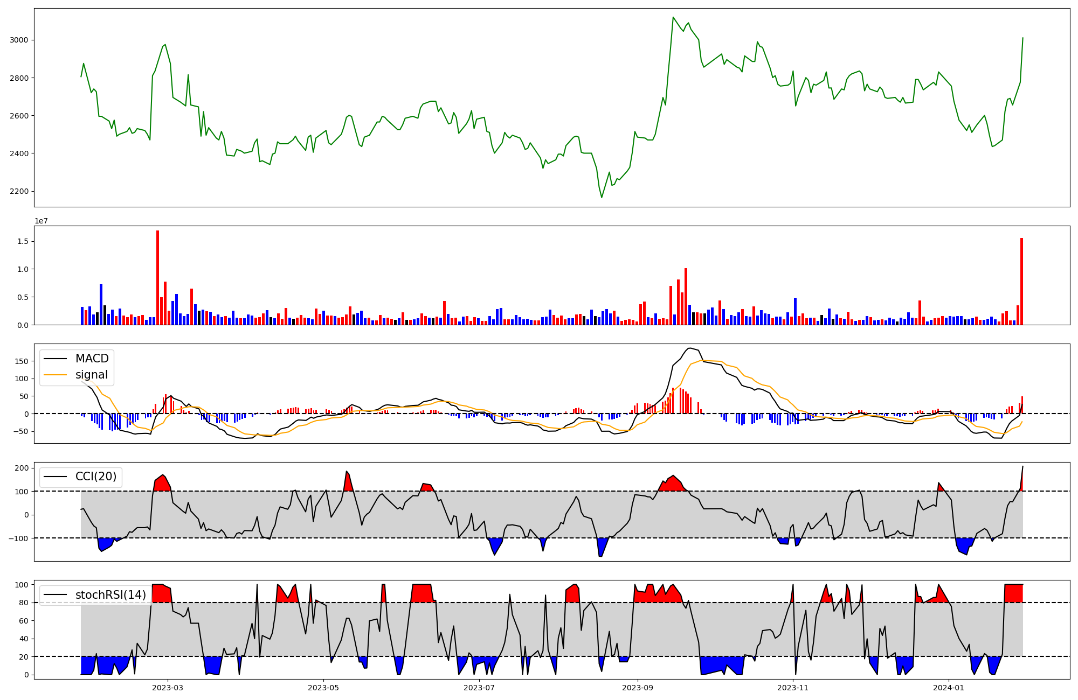The height and width of the screenshot is (700, 1078).
Task: Select the stochRSI(14) legend entry
Action: [110, 595]
